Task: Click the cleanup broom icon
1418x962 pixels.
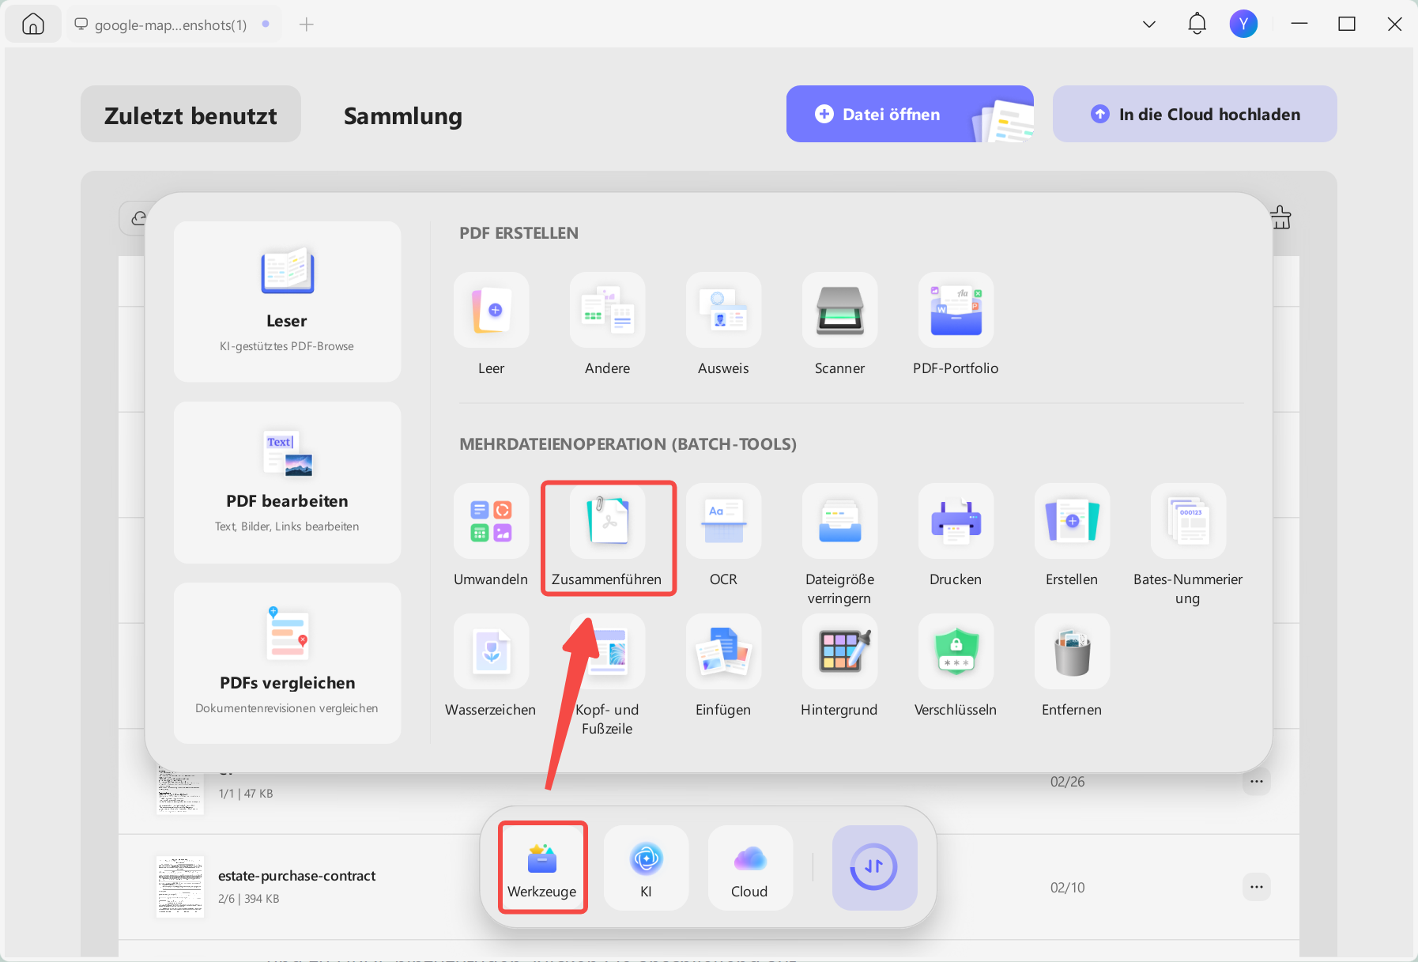Action: 1281,217
